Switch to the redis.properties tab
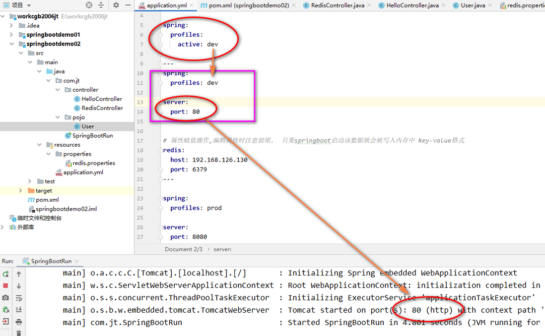545x336 pixels. click(x=522, y=5)
